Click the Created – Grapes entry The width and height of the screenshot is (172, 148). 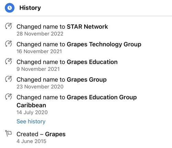tap(41, 134)
